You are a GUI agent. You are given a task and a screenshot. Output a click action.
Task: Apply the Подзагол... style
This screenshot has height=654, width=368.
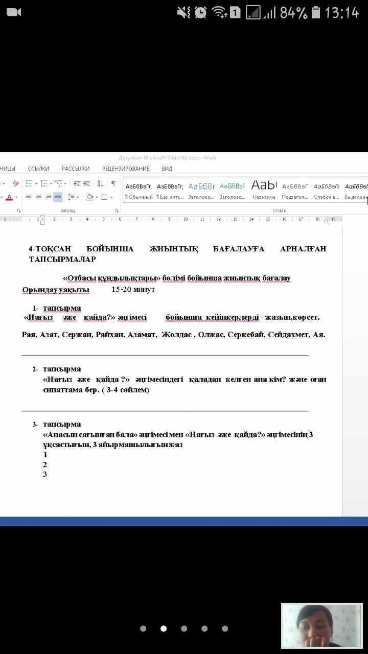tap(295, 191)
